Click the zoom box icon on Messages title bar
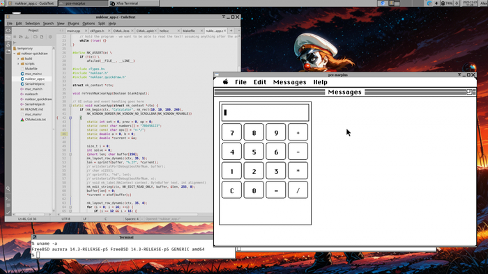This screenshot has width=488, height=274. pos(469,92)
